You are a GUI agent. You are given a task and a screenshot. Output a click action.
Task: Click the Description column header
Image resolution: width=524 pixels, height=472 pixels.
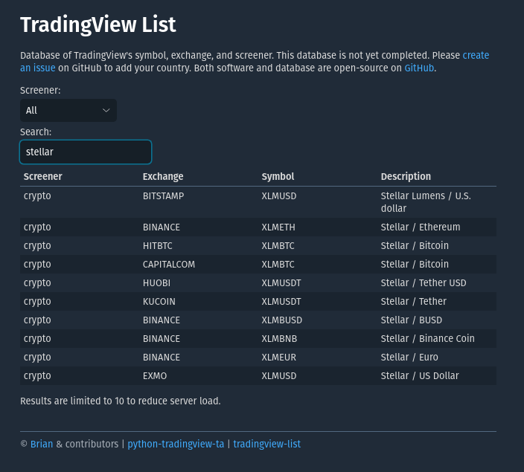(x=406, y=176)
